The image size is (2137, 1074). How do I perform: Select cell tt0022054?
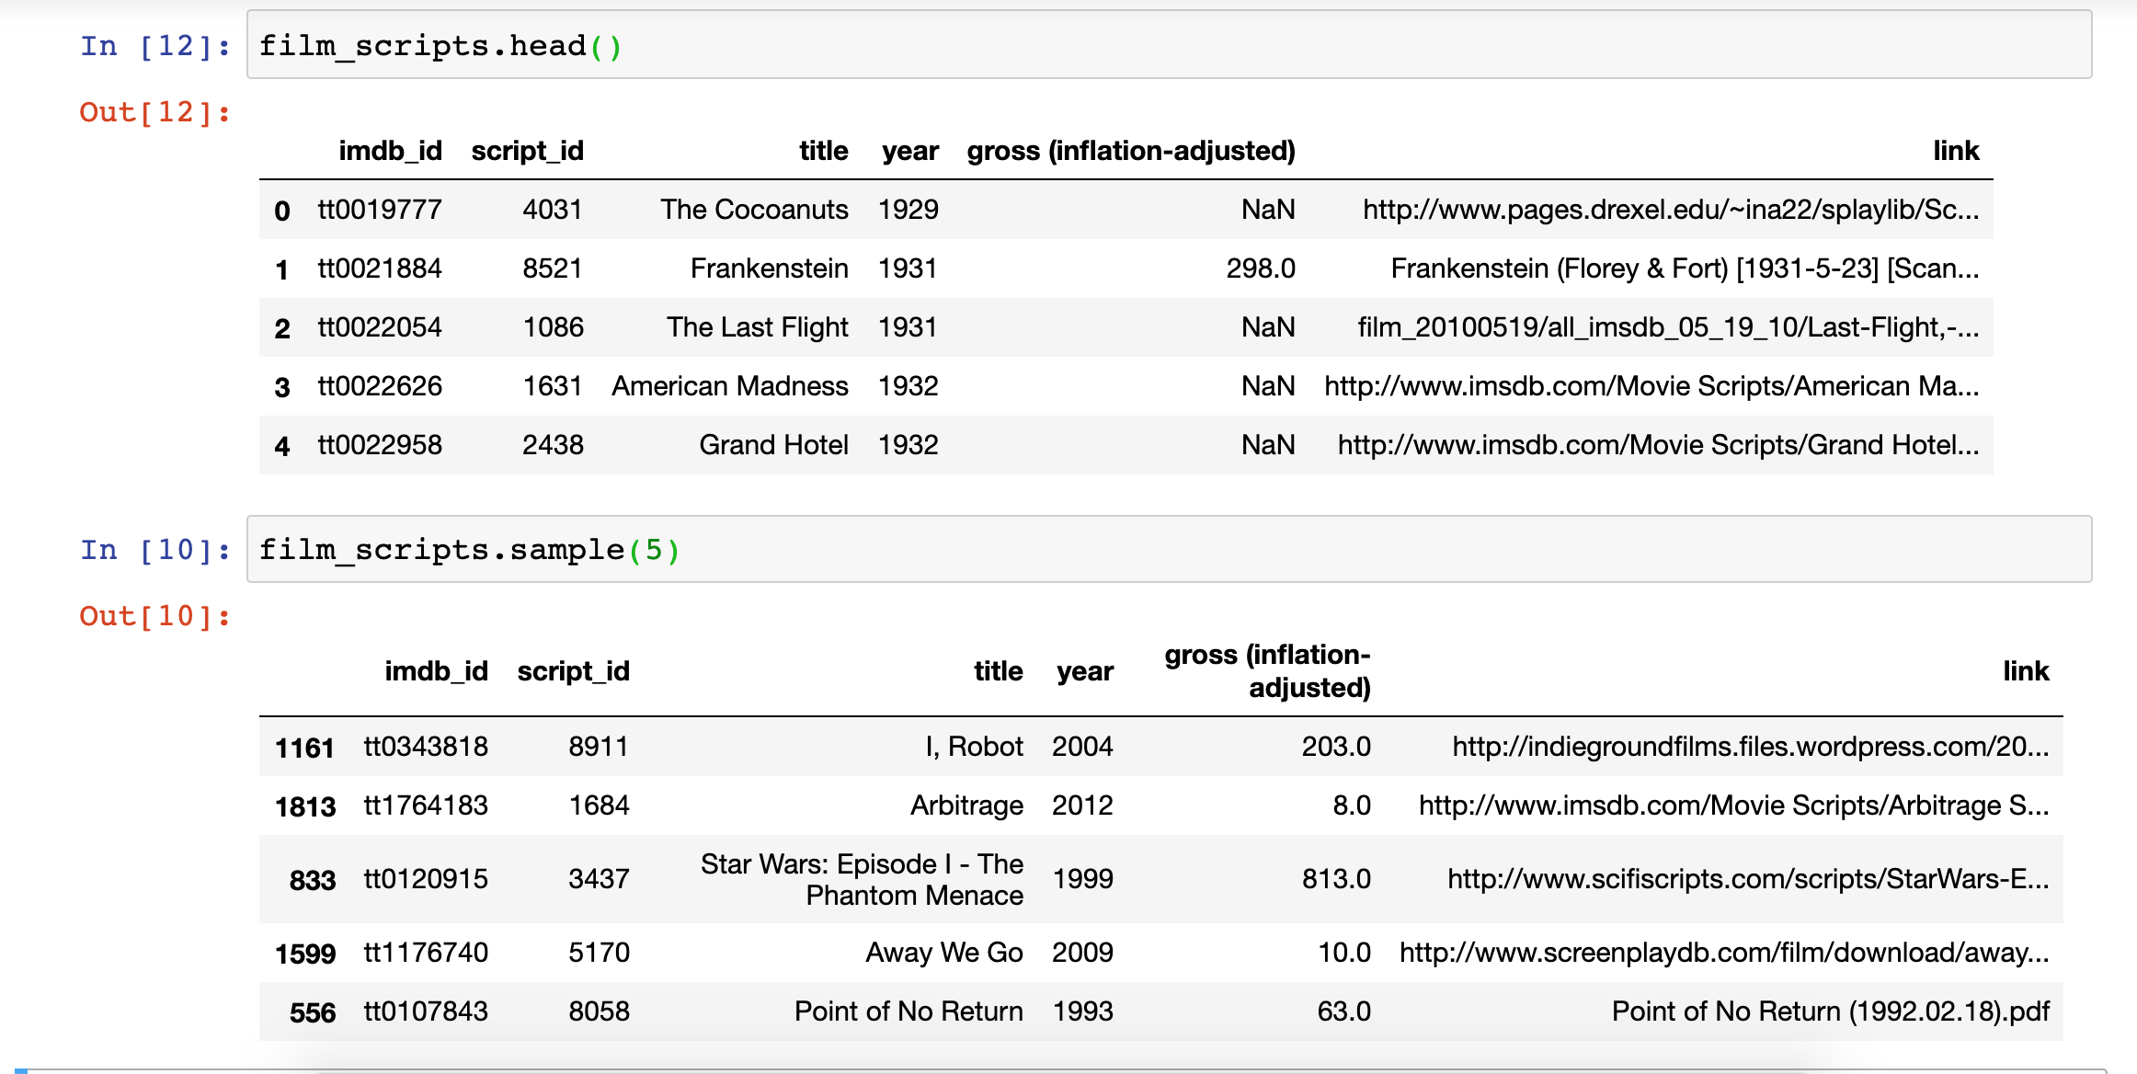pyautogui.click(x=380, y=327)
